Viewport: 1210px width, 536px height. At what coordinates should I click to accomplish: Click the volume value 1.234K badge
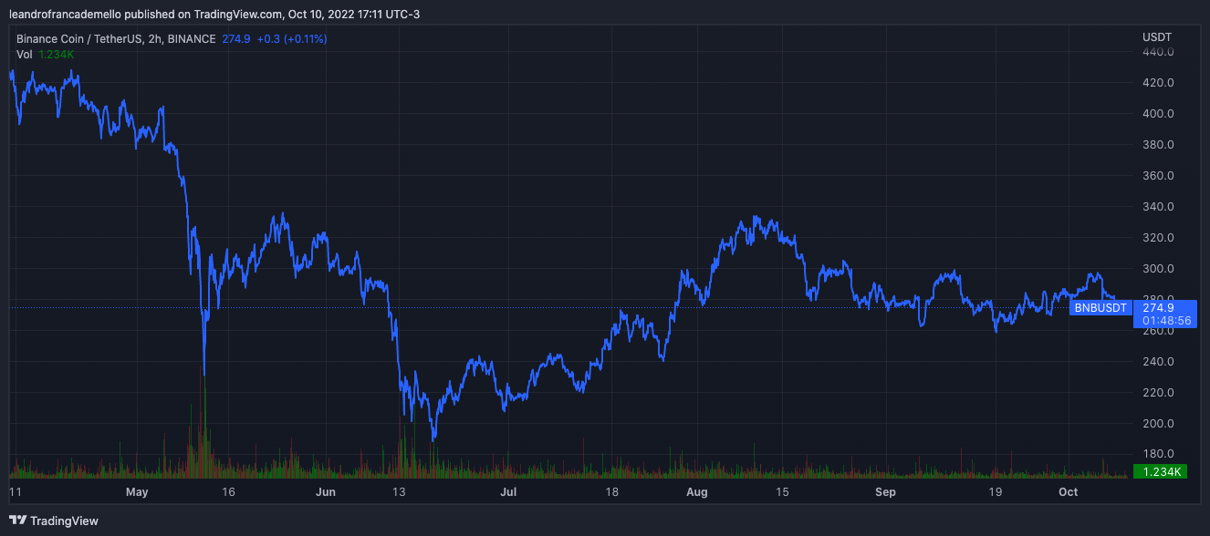click(x=1160, y=471)
